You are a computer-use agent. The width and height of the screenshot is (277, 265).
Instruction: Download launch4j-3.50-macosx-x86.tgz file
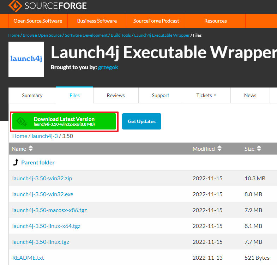pyautogui.click(x=50, y=210)
